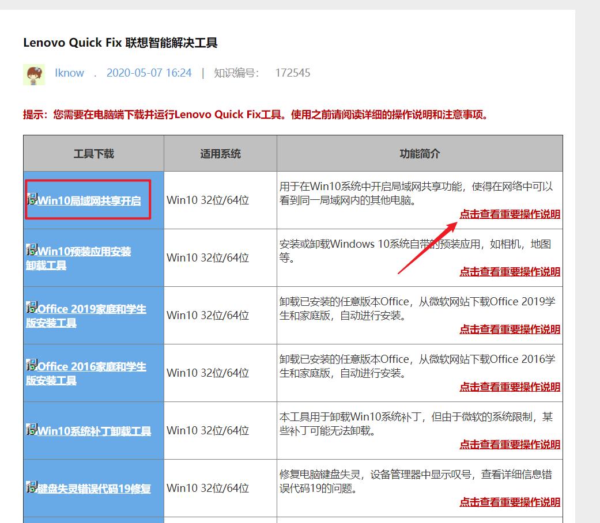Click the tool icon beside 键盘失灵错误代码19修复
This screenshot has width=600, height=523.
[x=31, y=488]
